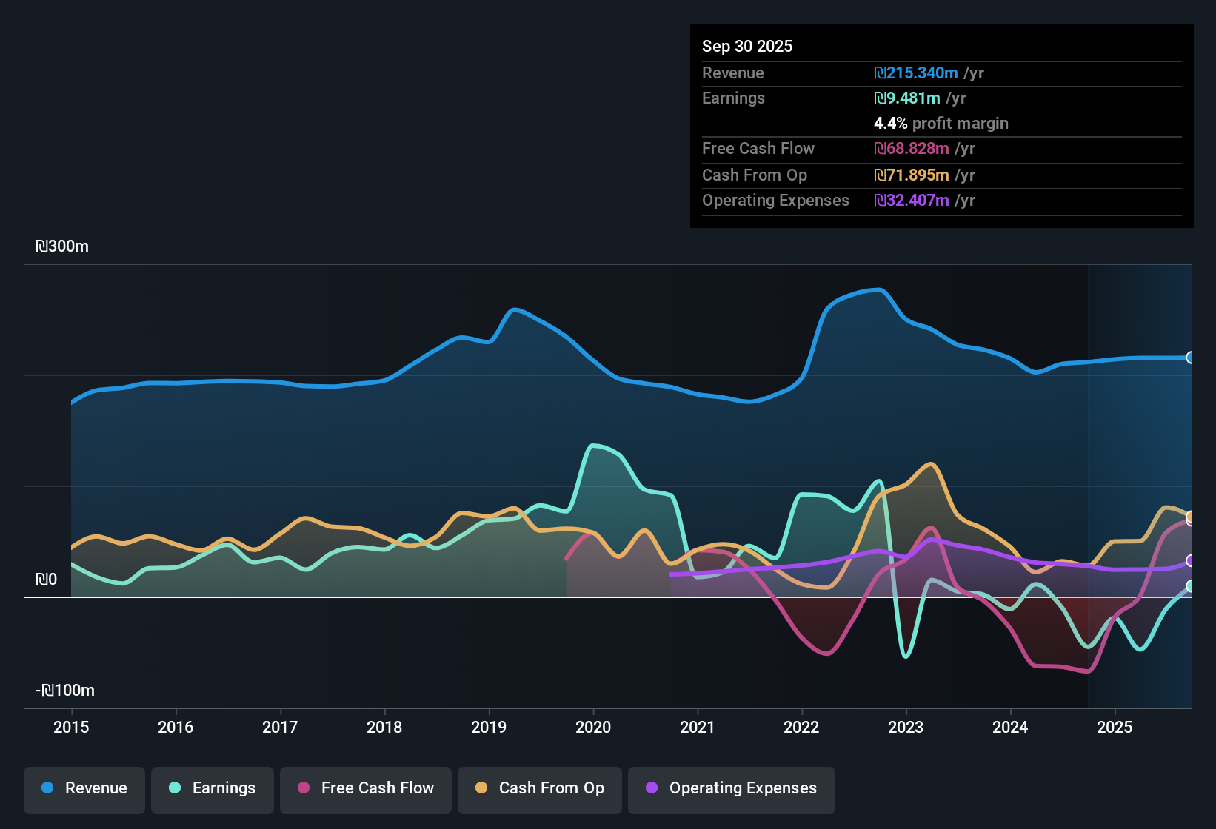Select the Free Cash Flow legend item

[x=365, y=788]
